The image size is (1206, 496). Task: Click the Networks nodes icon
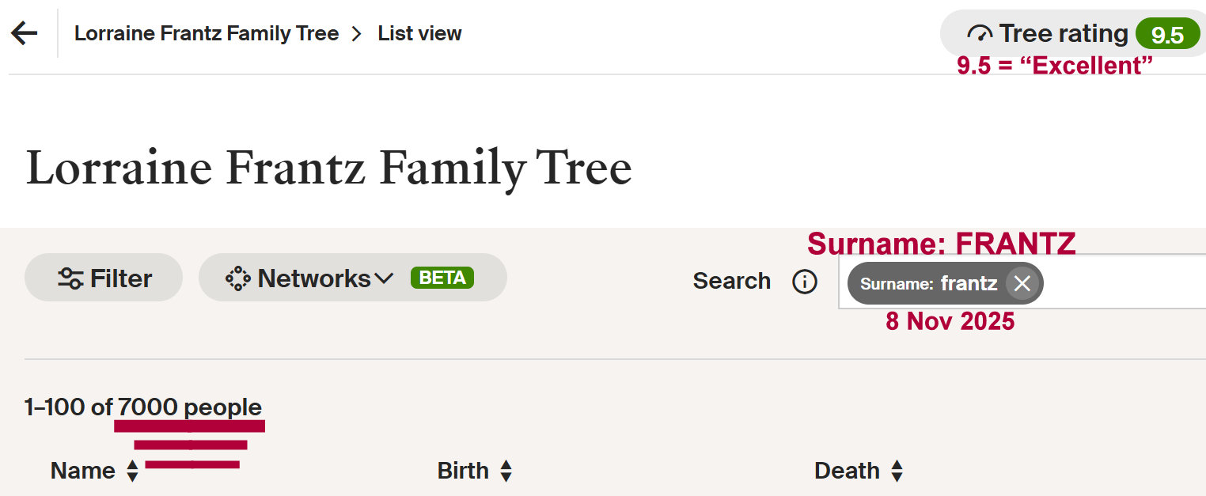238,278
